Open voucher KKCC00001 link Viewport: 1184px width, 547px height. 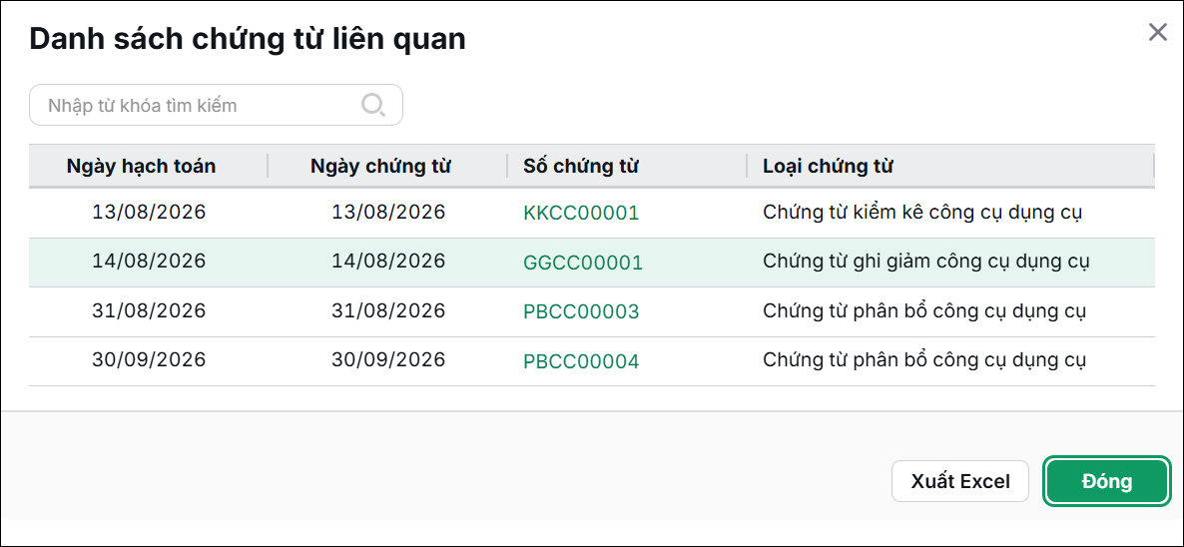coord(581,213)
